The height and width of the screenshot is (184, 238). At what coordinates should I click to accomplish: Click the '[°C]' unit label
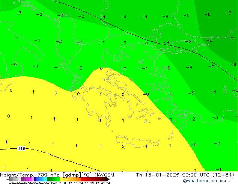[x=87, y=175]
